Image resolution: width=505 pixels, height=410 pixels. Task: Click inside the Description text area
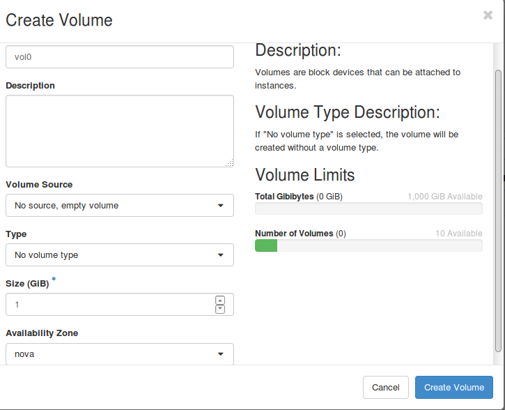[x=120, y=131]
